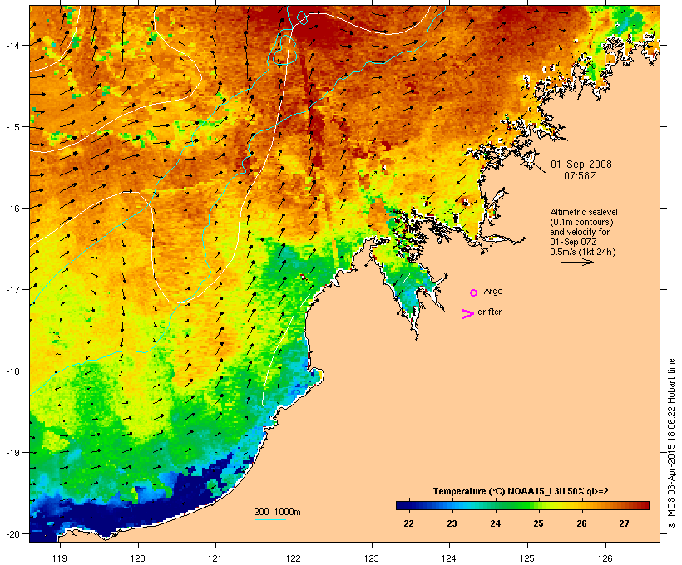Click the magenta Argo circle legend marker
Screen dimensions: 682x565
point(474,292)
